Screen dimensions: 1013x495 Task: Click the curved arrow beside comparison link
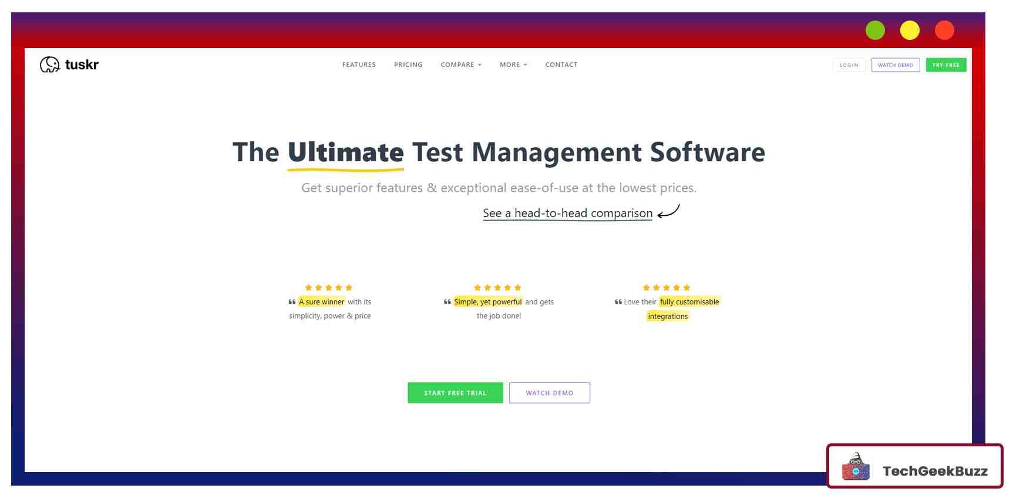(668, 212)
